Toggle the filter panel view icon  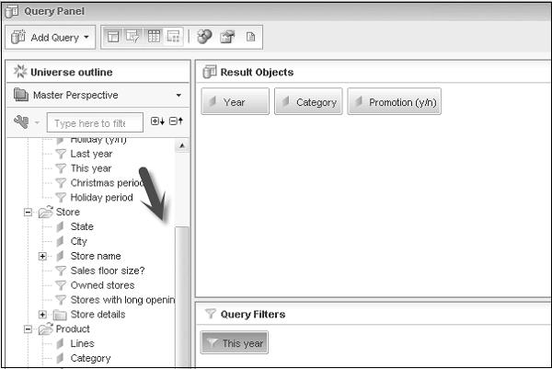click(x=133, y=37)
